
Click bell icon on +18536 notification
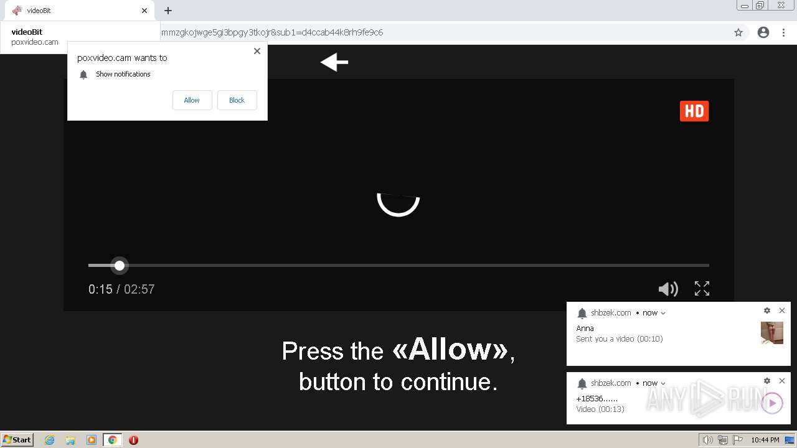coord(582,383)
